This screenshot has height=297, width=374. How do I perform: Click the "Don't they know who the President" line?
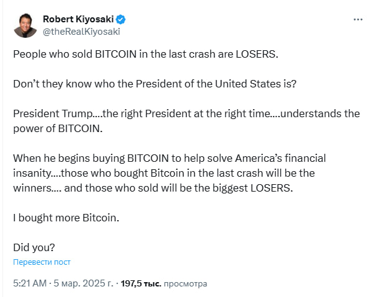(155, 84)
